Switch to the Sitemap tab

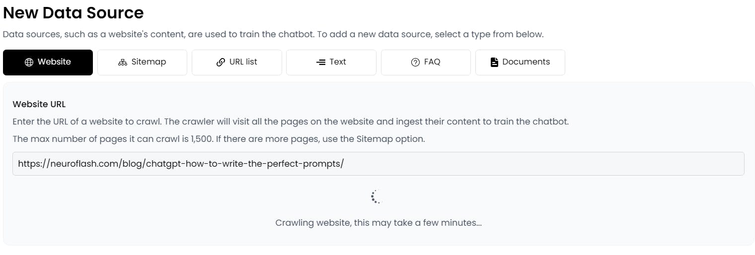point(142,62)
